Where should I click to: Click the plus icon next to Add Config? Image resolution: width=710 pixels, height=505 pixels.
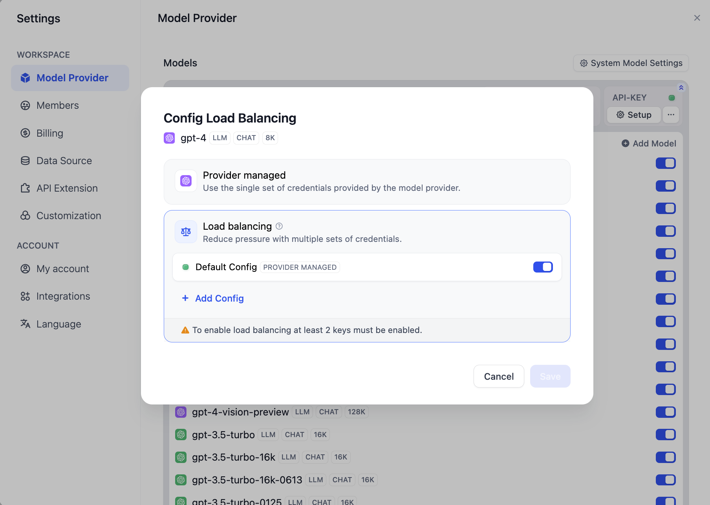click(x=185, y=298)
